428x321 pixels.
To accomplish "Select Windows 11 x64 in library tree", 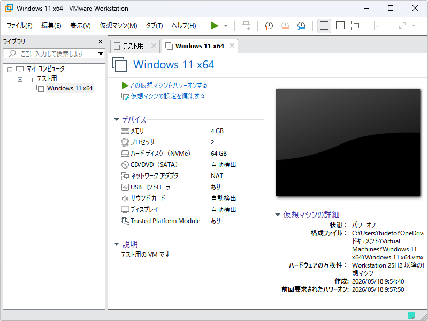I will point(70,88).
